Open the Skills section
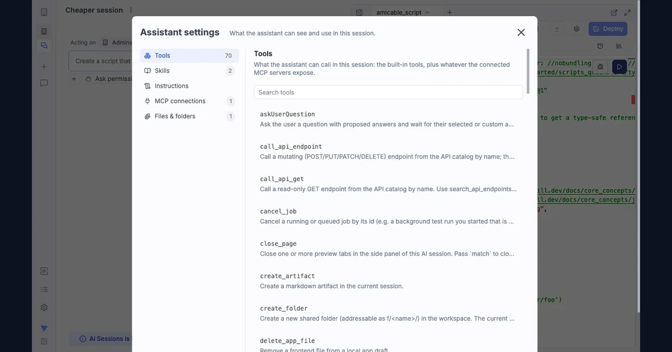Image resolution: width=672 pixels, height=352 pixels. click(x=189, y=70)
